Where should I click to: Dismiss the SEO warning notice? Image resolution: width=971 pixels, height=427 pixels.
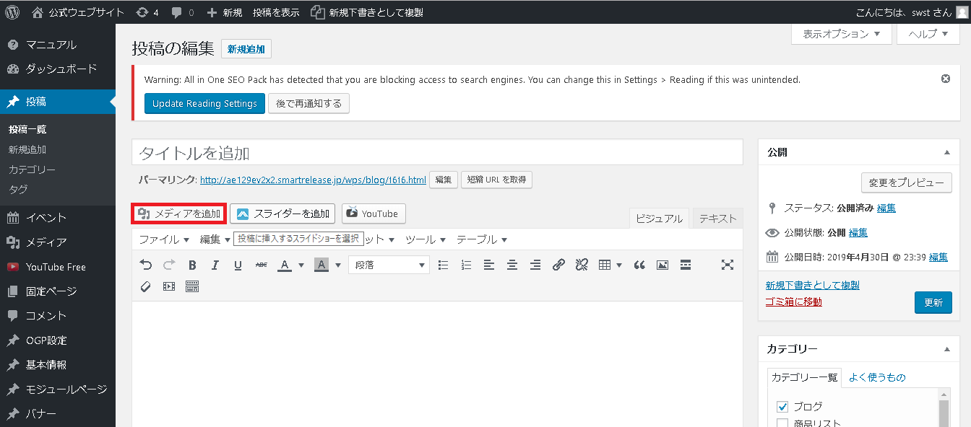[x=946, y=79]
